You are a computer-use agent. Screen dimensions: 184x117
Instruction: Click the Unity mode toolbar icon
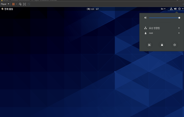[x=29, y=4]
